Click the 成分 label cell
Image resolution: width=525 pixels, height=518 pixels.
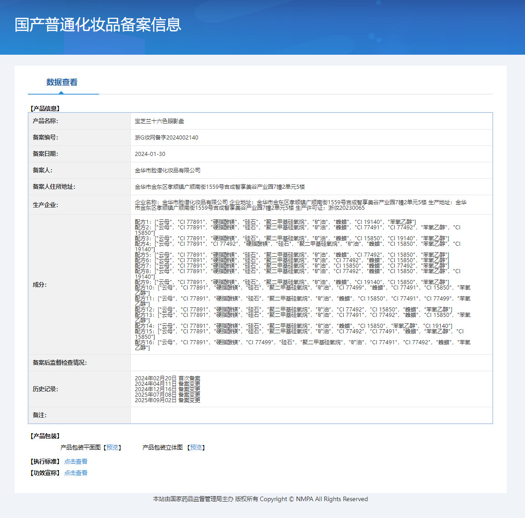coord(79,285)
